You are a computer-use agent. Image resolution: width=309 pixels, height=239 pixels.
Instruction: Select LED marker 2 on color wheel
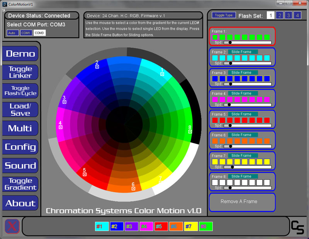[x=97, y=67]
